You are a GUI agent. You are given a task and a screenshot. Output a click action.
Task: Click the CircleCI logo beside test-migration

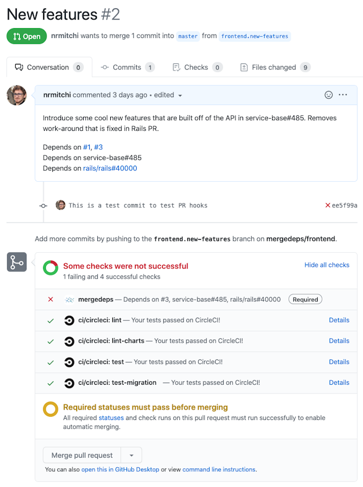click(x=69, y=383)
